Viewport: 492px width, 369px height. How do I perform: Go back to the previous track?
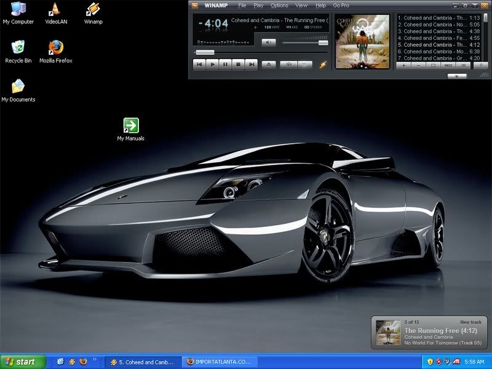[199, 64]
